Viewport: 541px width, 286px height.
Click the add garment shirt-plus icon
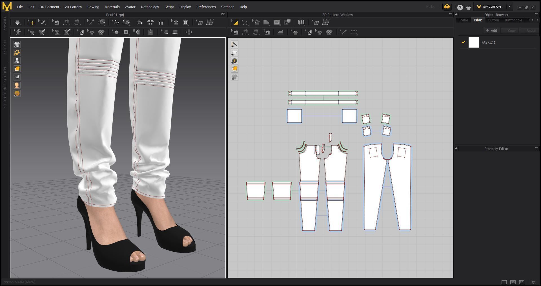click(469, 8)
